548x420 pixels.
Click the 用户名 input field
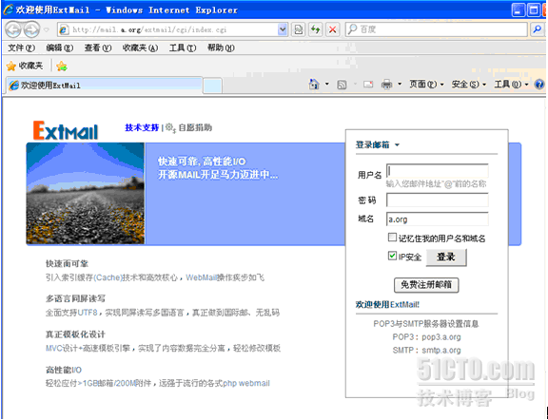coord(438,171)
